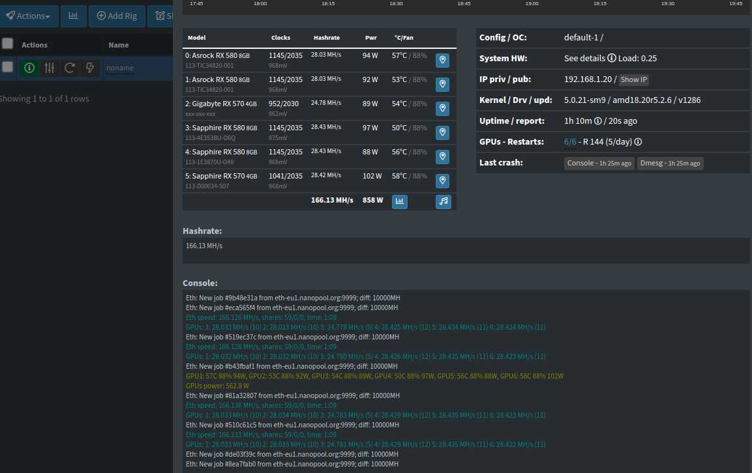Click the 6/6 GPUs link
The image size is (752, 473).
click(x=570, y=142)
